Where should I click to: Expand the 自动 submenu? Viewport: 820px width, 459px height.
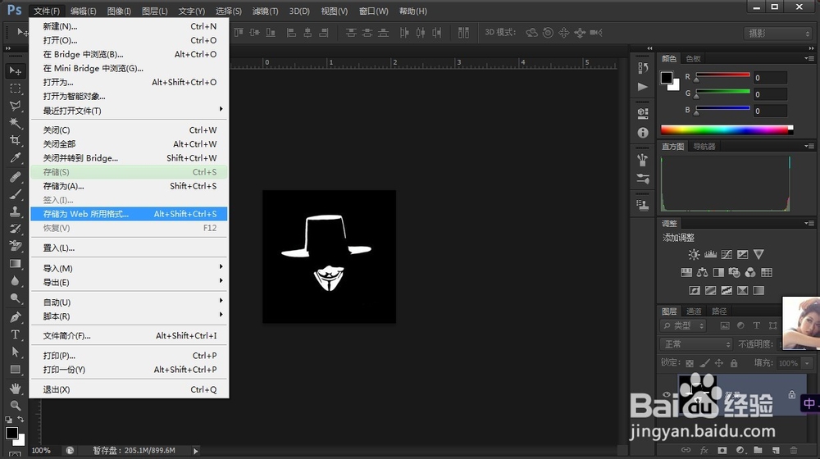pos(129,302)
